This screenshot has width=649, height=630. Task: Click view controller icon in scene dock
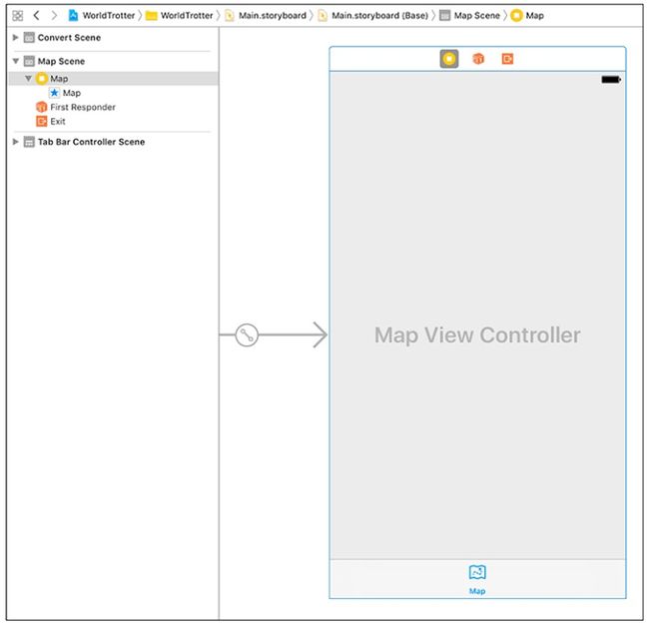pyautogui.click(x=449, y=59)
